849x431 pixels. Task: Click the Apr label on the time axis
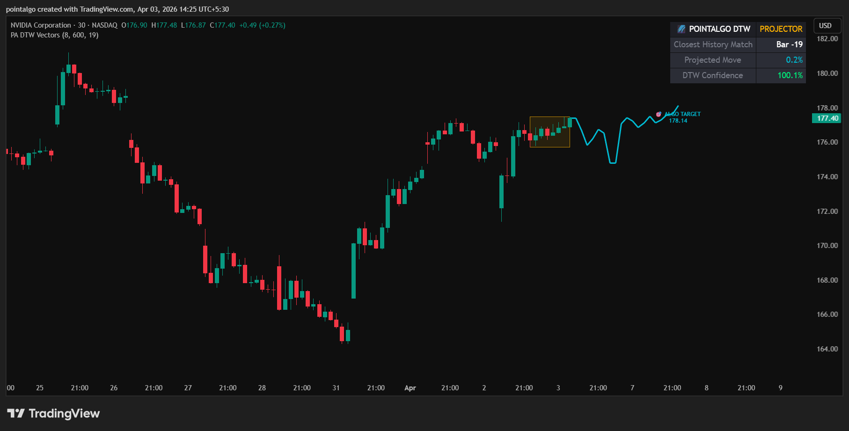[x=410, y=387]
